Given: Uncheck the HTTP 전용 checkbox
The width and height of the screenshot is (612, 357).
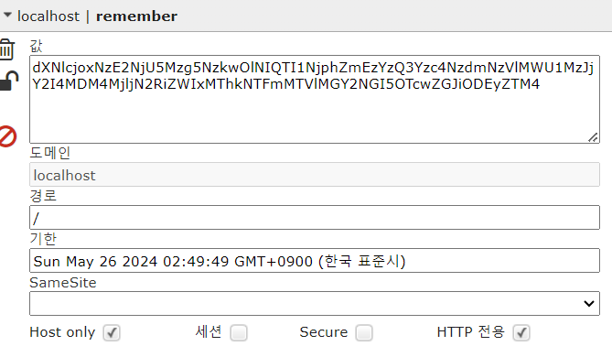Looking at the screenshot, I should [521, 333].
